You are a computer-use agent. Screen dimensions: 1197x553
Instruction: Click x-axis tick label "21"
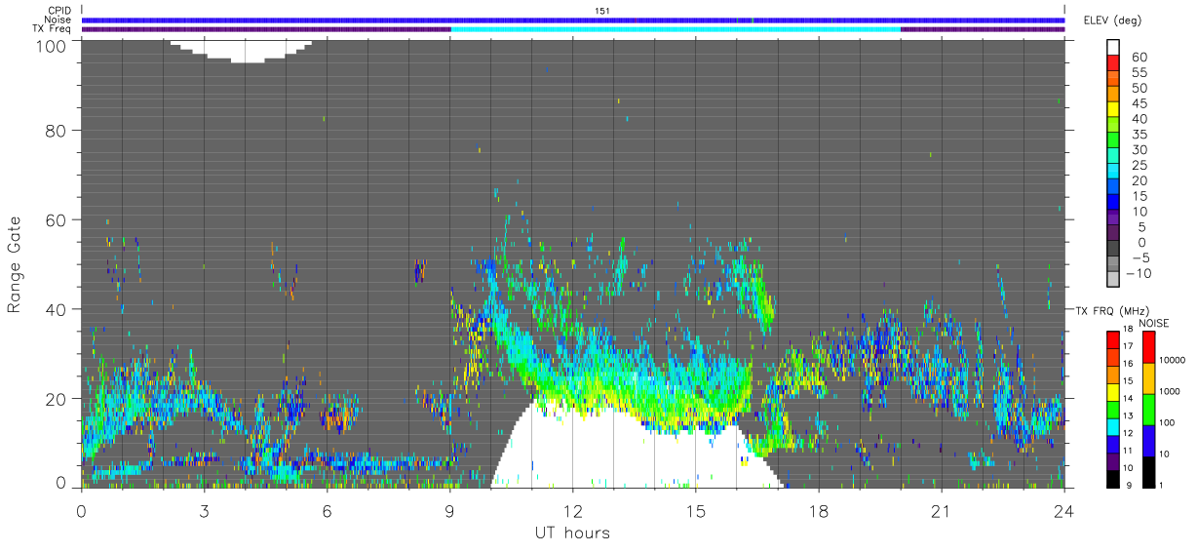click(941, 511)
